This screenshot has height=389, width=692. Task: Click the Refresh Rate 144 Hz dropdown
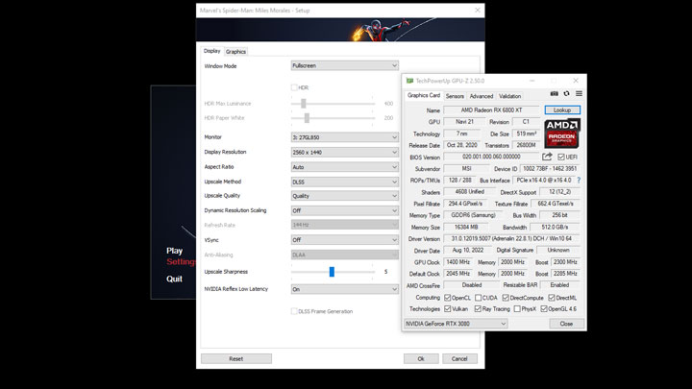pos(345,225)
